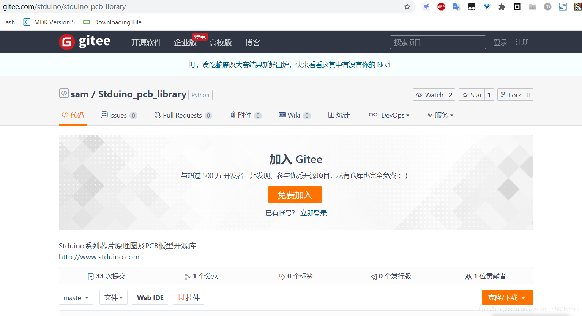Switch to Pull Requests tab
The image size is (582, 316).
[x=183, y=115]
